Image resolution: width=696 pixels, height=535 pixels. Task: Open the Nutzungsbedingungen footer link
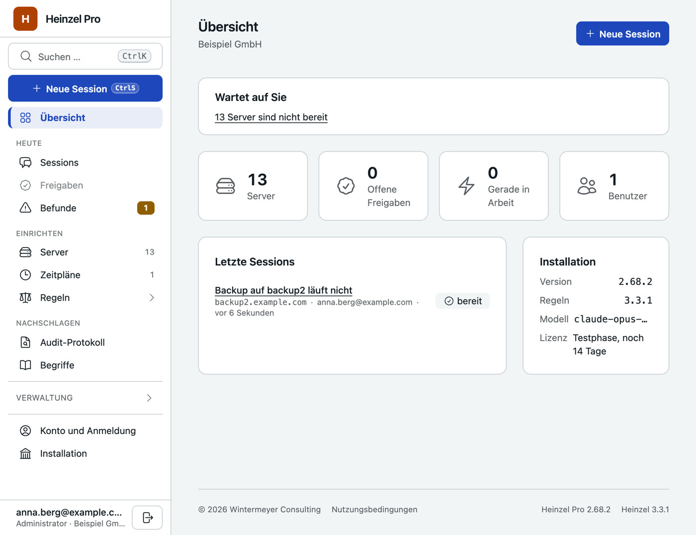tap(374, 510)
